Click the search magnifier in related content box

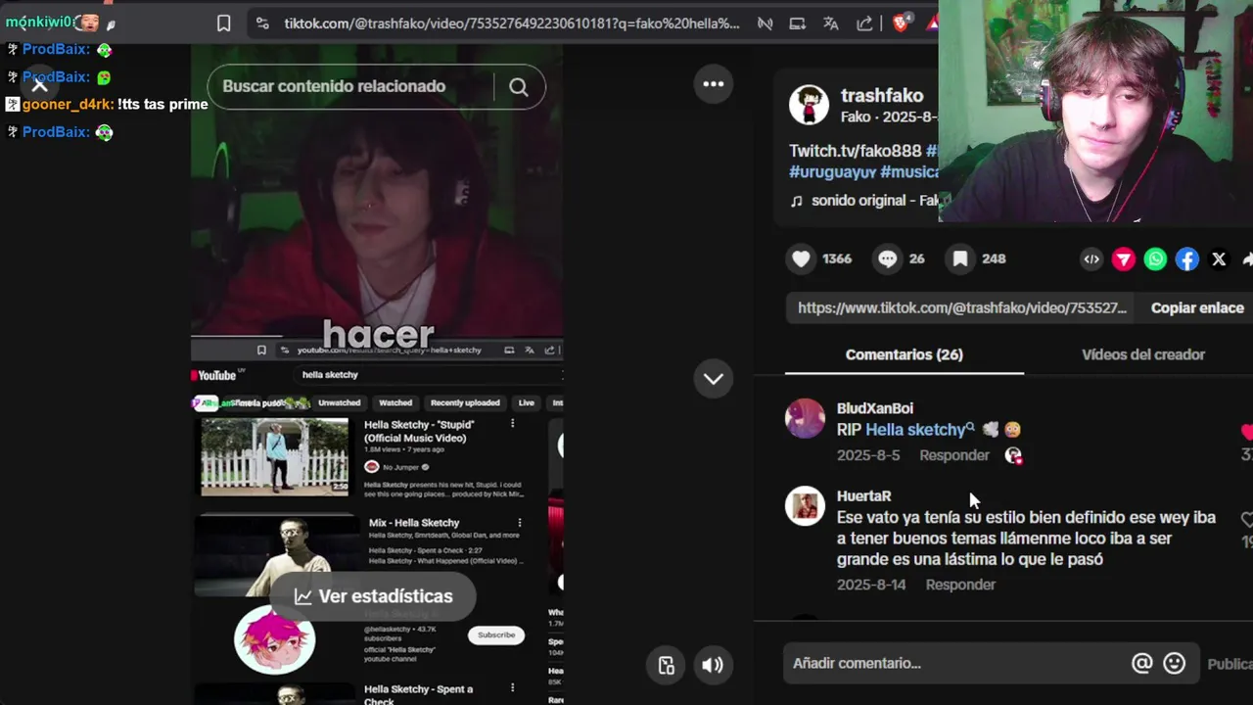519,87
